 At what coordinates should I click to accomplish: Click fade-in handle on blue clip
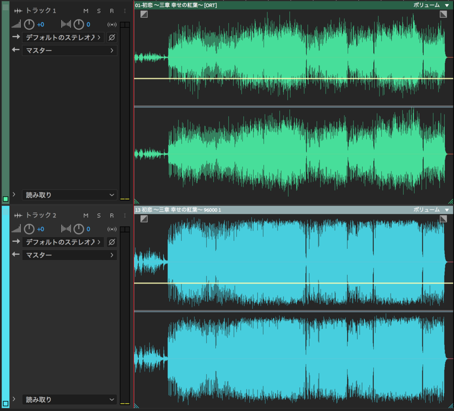pos(144,219)
